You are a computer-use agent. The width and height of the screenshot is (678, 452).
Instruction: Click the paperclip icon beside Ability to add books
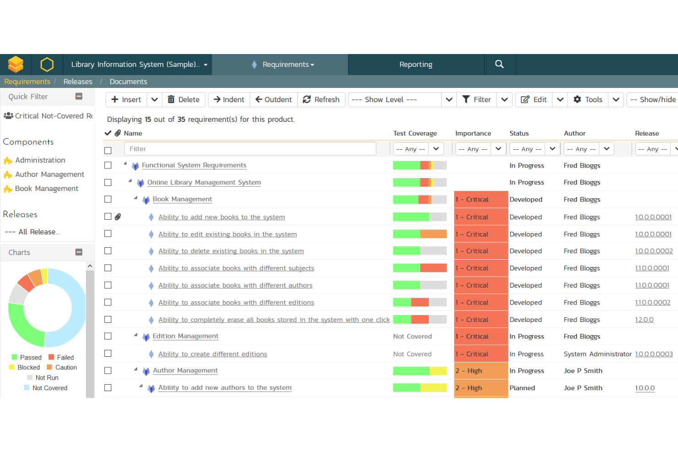(118, 216)
